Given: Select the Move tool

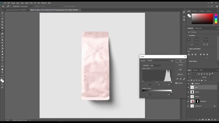Looking at the screenshot, I should tap(2, 13).
